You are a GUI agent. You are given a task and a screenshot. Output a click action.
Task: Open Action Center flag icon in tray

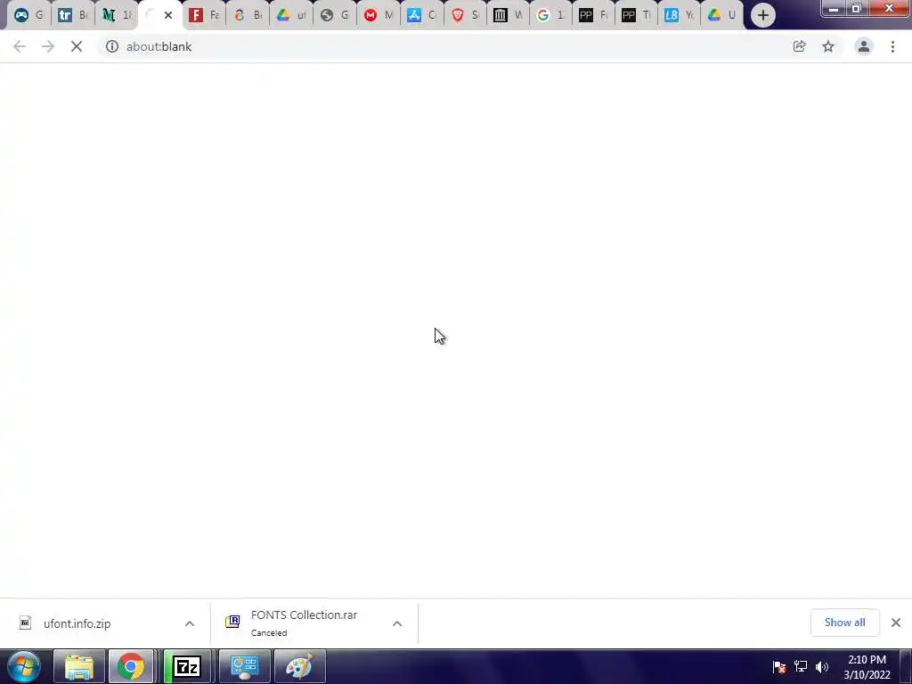(x=779, y=666)
